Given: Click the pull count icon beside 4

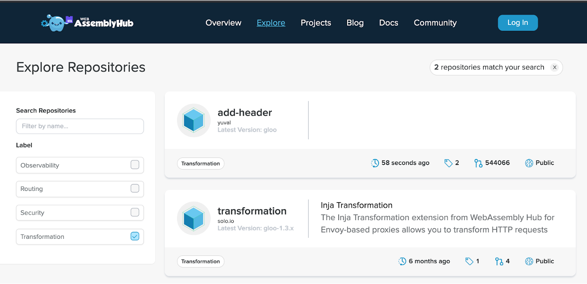Looking at the screenshot, I should pyautogui.click(x=499, y=261).
